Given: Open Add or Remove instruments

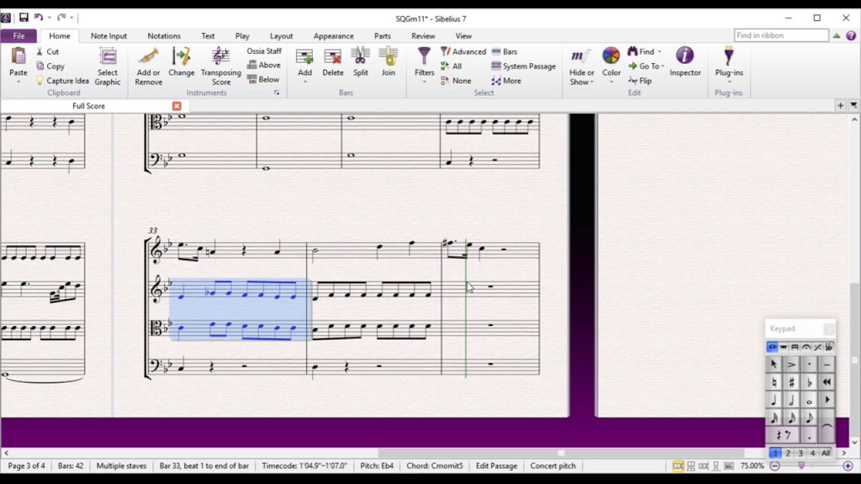Looking at the screenshot, I should pyautogui.click(x=148, y=67).
